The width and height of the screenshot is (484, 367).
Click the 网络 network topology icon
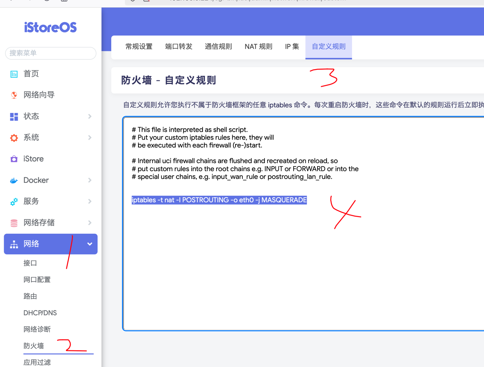[x=14, y=244]
